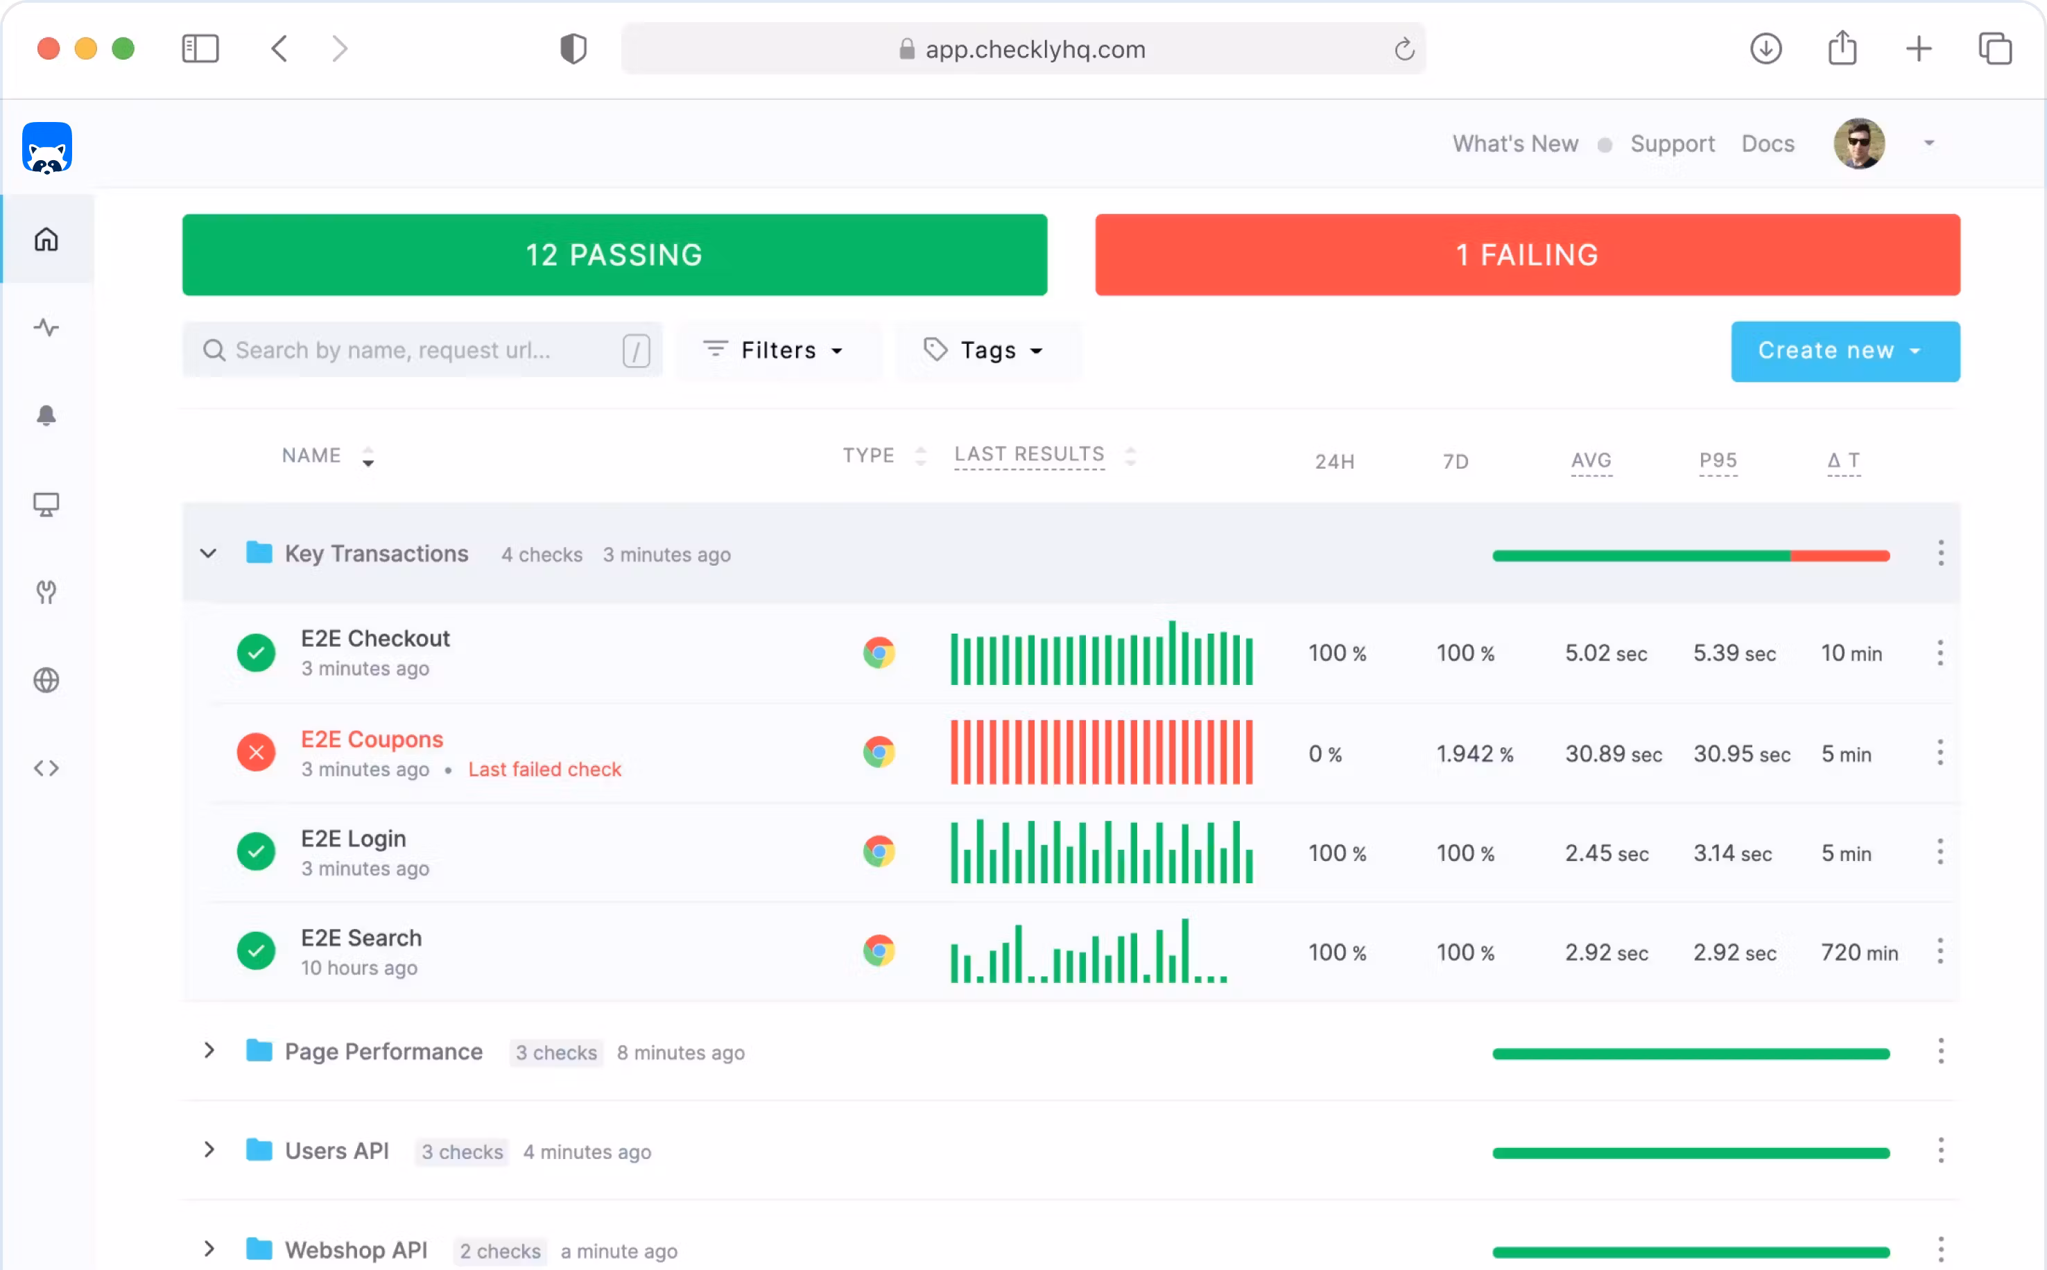Click the globe icon in sidebar
Screen dimensions: 2047x1270
point(46,680)
